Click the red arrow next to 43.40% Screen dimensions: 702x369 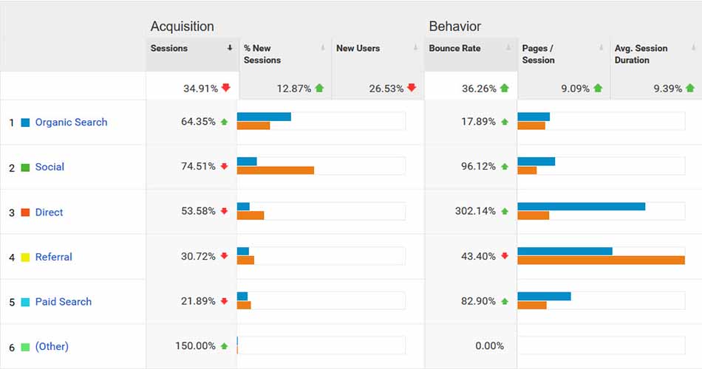click(505, 256)
